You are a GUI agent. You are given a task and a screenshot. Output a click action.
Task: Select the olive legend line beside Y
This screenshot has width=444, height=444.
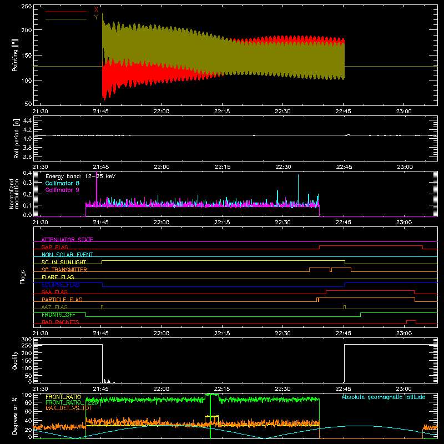click(x=66, y=19)
